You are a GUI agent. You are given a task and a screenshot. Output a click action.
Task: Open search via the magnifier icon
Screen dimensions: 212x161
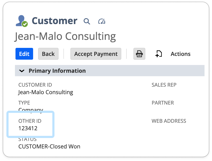87,21
